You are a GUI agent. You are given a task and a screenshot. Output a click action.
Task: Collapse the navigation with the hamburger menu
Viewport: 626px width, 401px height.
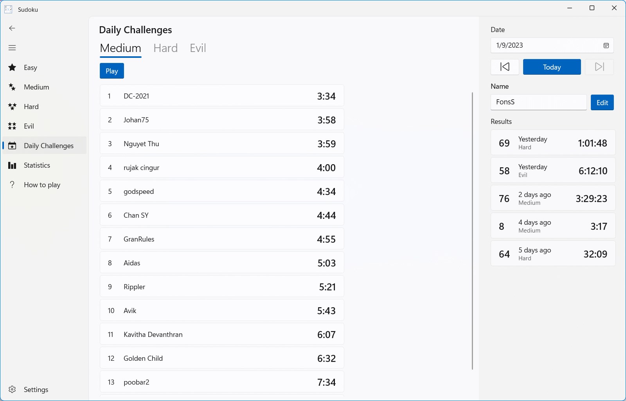12,47
